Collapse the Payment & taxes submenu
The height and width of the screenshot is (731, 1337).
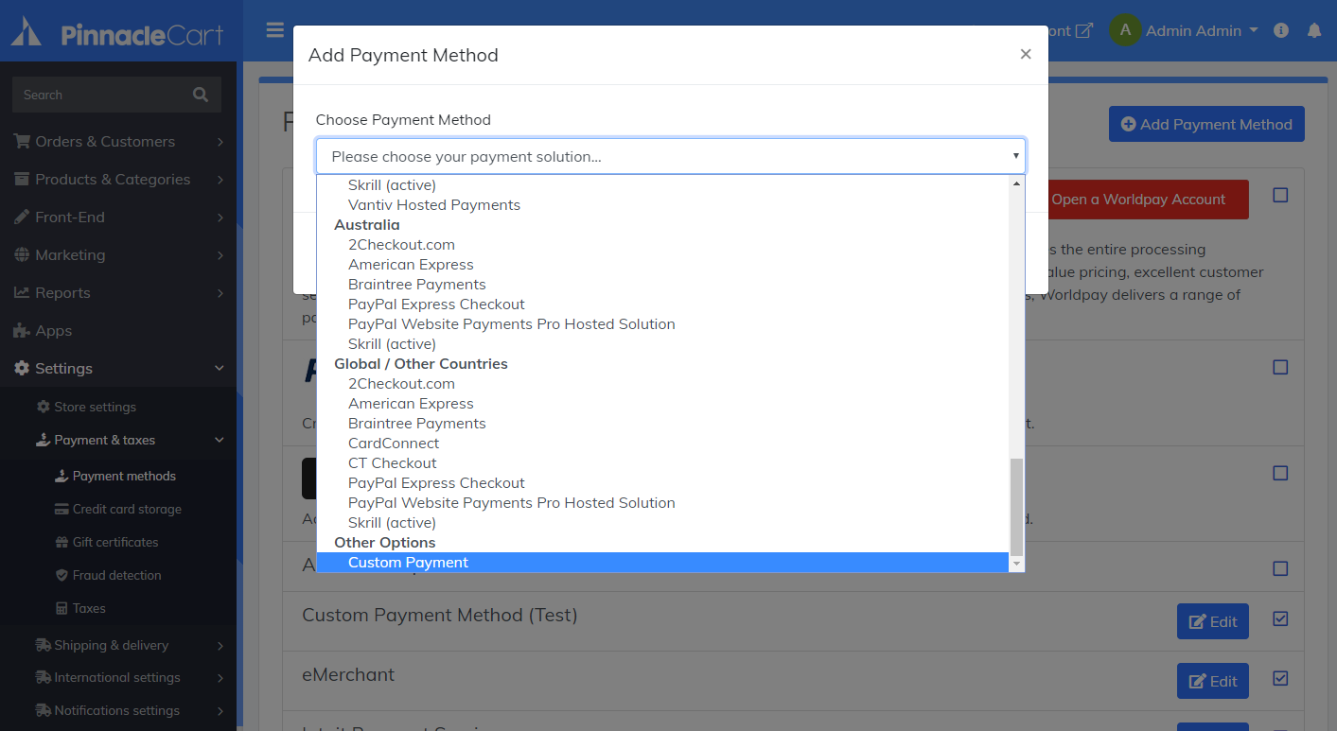[x=118, y=440]
